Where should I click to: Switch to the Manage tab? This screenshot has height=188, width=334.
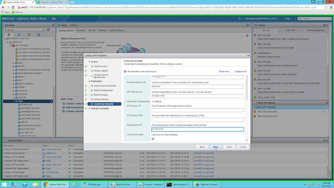102,30
